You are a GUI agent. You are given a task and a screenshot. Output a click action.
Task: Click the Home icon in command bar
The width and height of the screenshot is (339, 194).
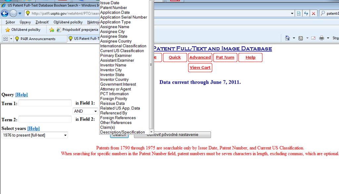(287, 38)
